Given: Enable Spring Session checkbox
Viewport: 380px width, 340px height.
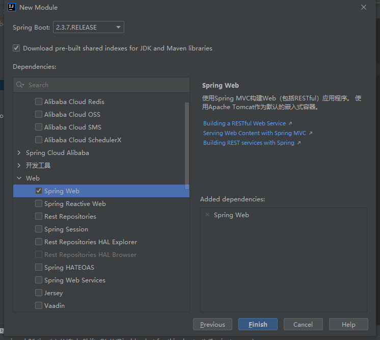Looking at the screenshot, I should (x=39, y=229).
